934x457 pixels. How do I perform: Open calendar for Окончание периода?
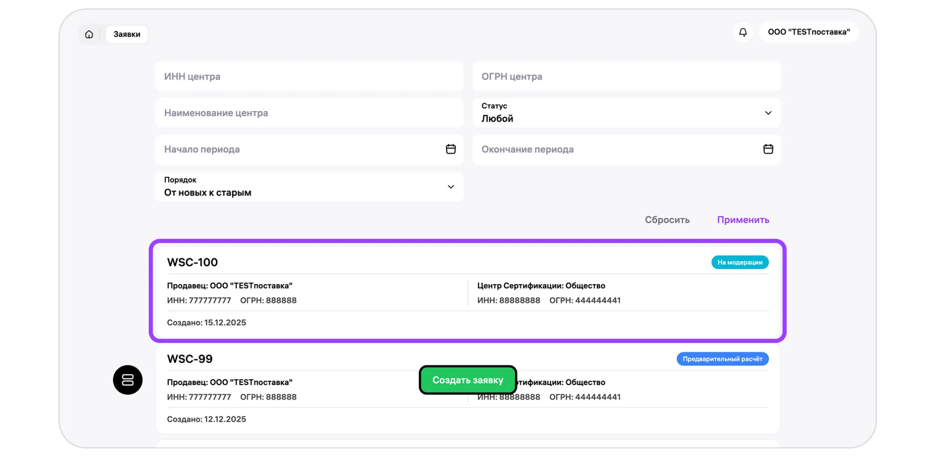(x=768, y=149)
